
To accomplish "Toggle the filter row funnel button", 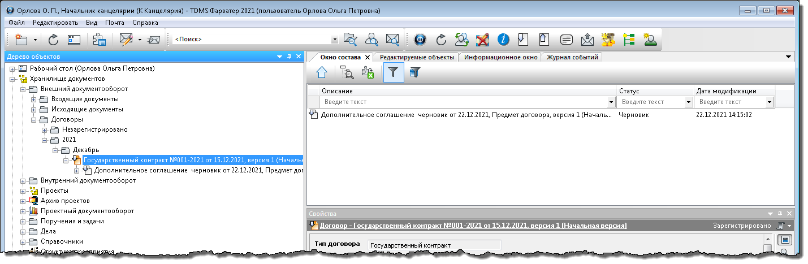I will tap(394, 72).
